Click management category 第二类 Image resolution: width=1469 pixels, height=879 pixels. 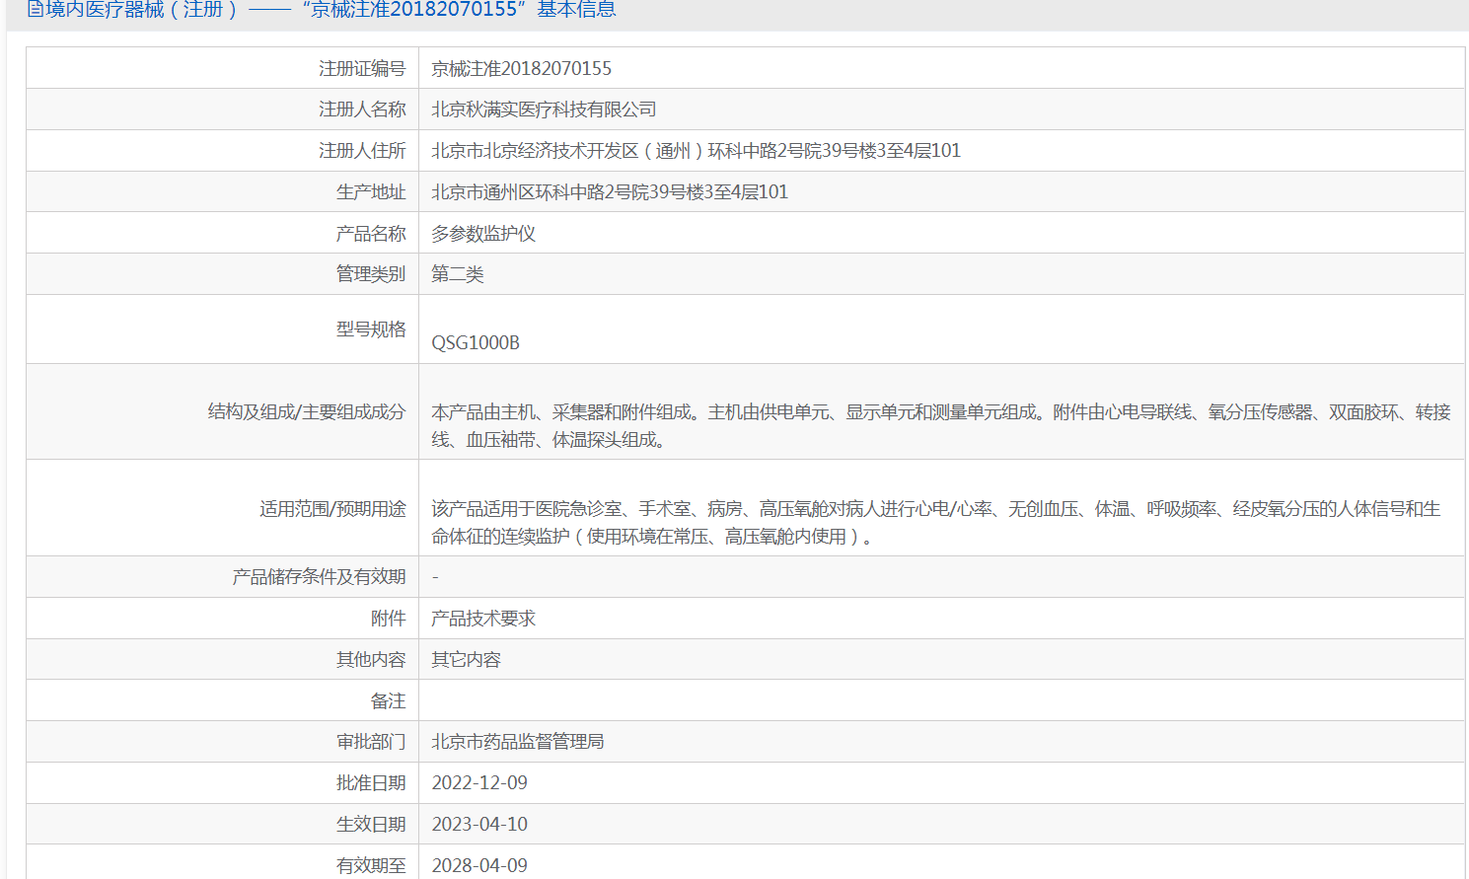(x=458, y=274)
